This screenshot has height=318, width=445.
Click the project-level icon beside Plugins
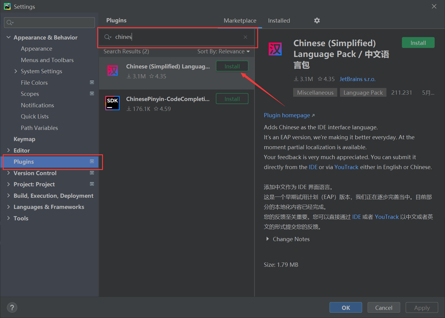(x=92, y=161)
